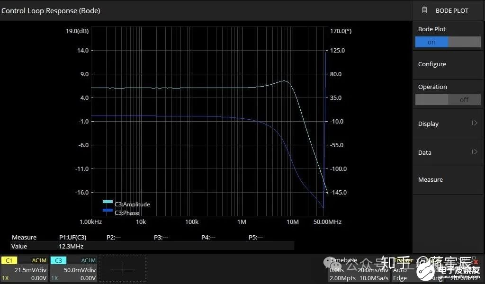Click the C1 AC1M coupling label
This screenshot has width=485, height=284.
(x=39, y=260)
